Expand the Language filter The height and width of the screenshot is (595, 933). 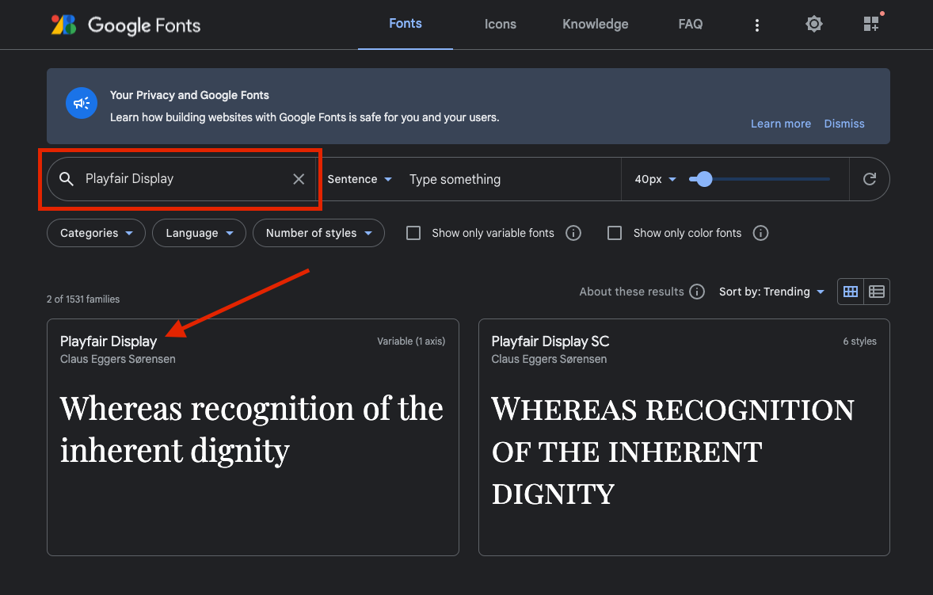click(x=199, y=233)
